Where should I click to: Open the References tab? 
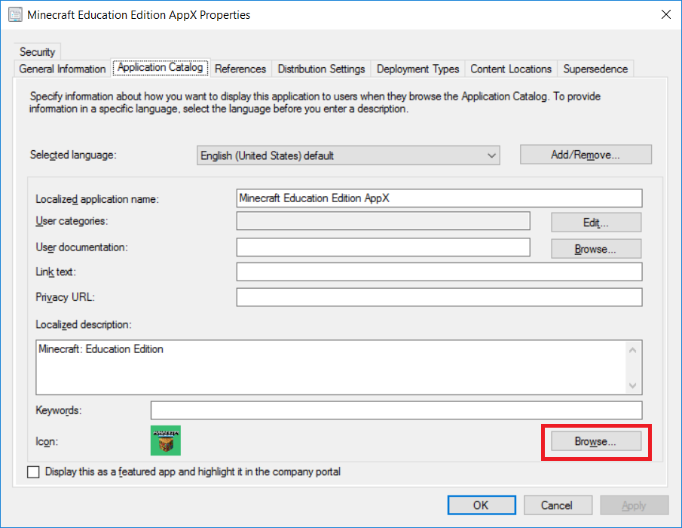coord(240,69)
